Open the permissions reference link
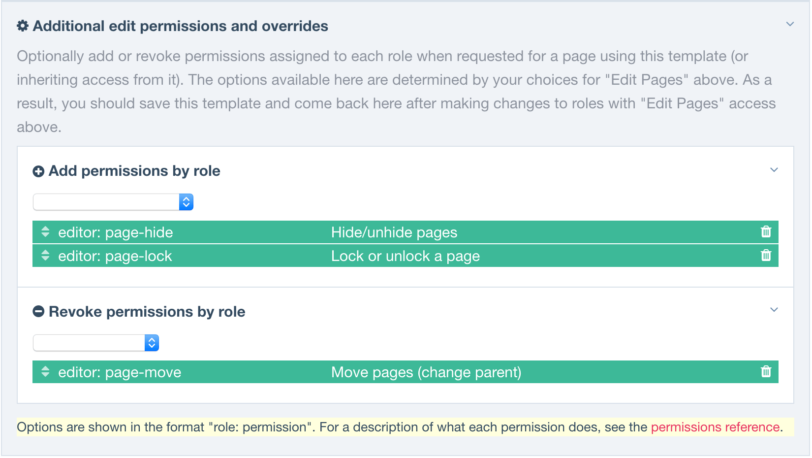Image resolution: width=812 pixels, height=458 pixels. pos(715,427)
